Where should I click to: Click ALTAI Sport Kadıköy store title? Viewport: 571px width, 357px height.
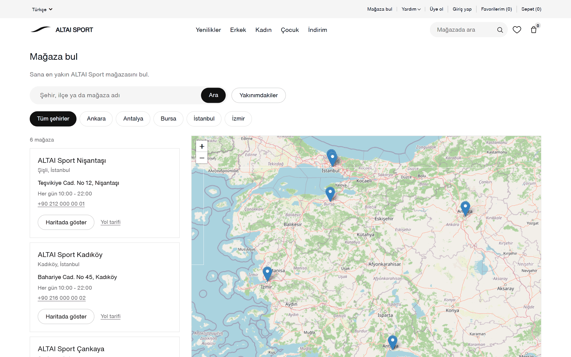pyautogui.click(x=70, y=255)
